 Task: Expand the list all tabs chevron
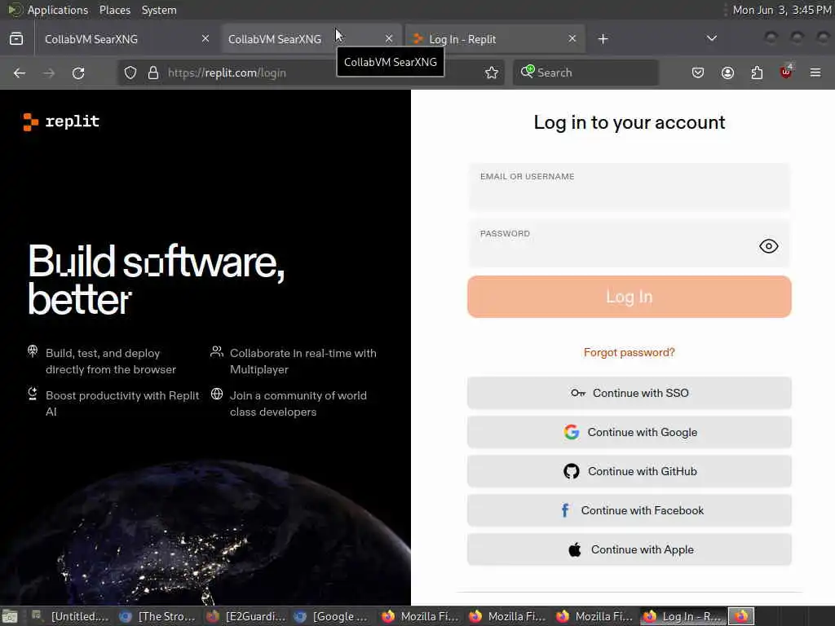pos(711,38)
